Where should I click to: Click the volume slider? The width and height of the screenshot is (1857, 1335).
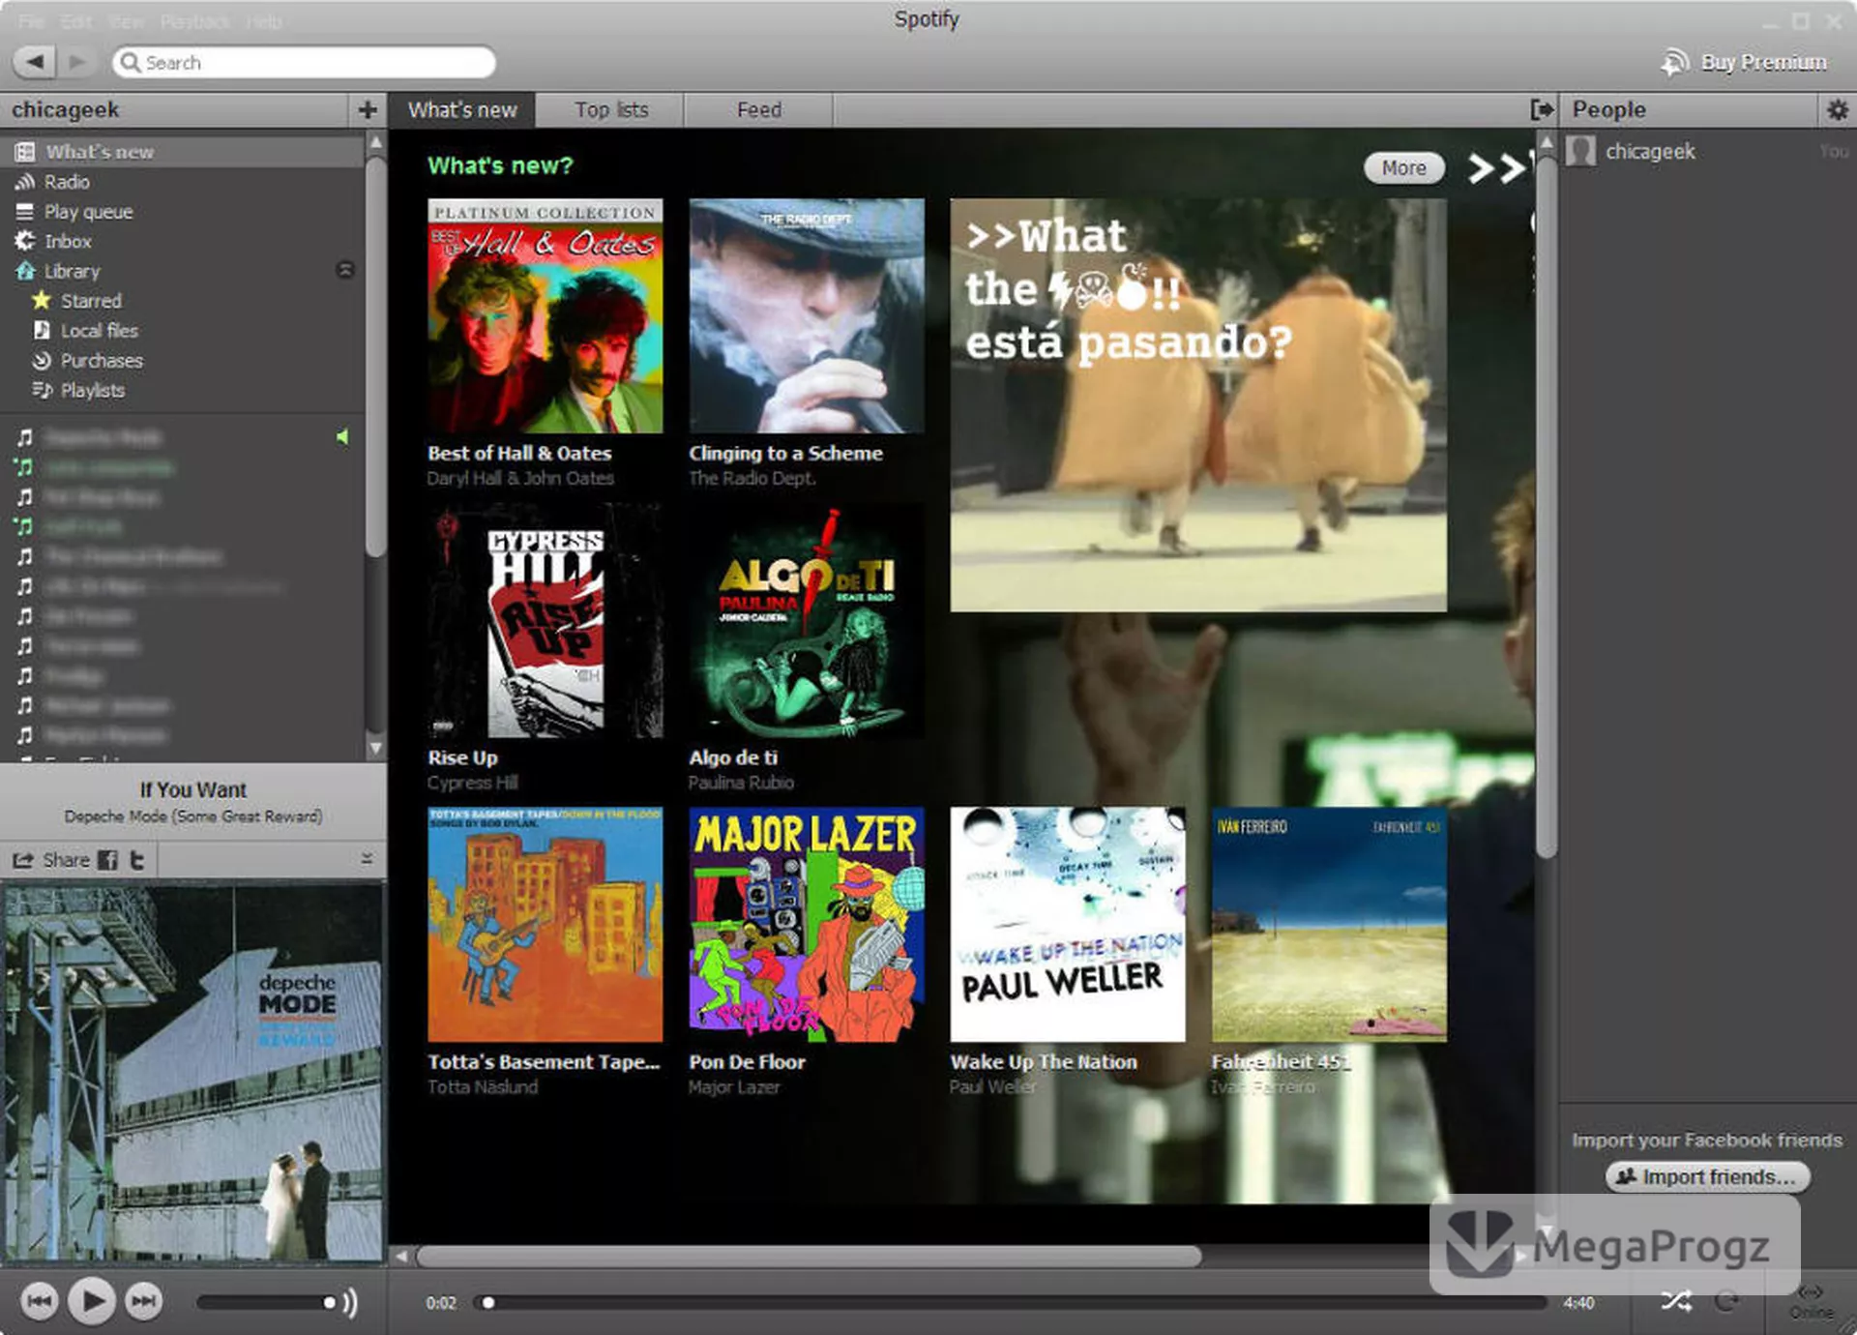coord(266,1303)
